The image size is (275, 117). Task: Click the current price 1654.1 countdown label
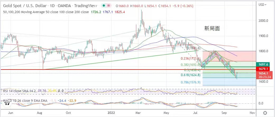[265, 75]
